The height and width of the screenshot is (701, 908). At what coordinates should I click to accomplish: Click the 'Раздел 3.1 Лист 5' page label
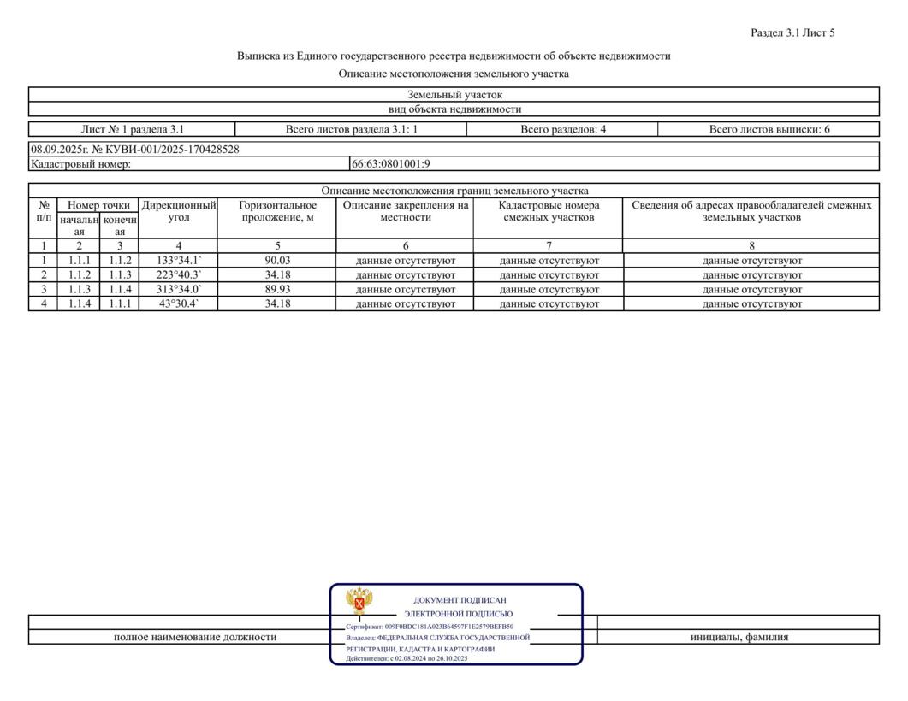(792, 32)
